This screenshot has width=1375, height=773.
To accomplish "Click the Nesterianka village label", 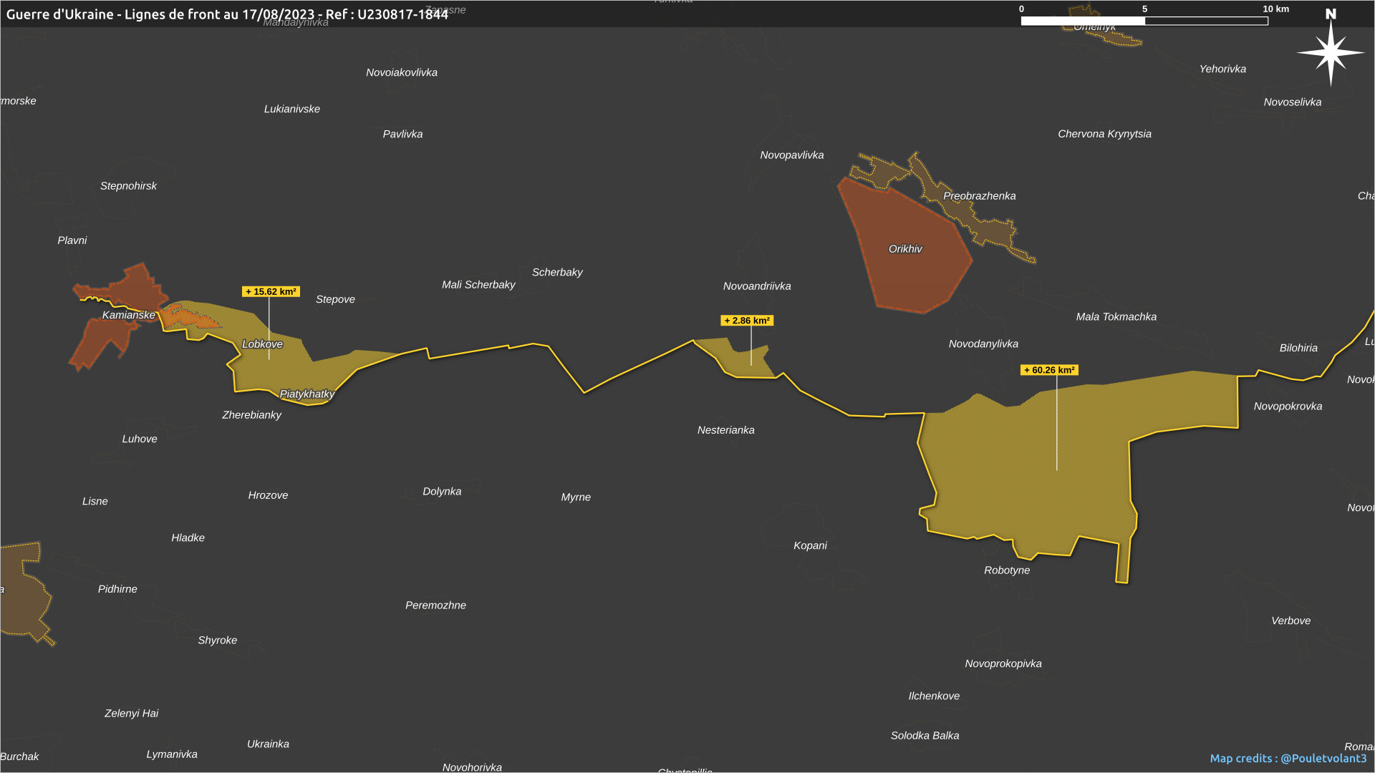I will [x=725, y=430].
